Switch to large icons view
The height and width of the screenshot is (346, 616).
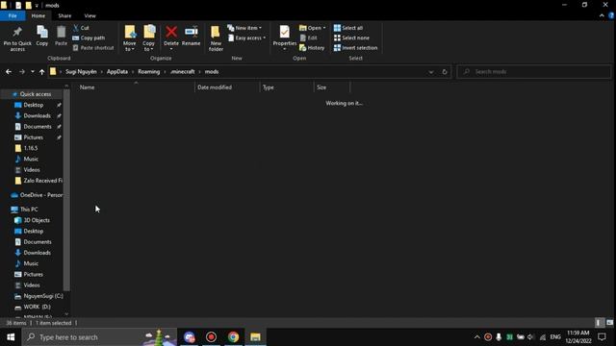coord(609,323)
